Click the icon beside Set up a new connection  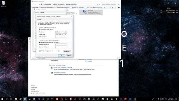pos(52,68)
